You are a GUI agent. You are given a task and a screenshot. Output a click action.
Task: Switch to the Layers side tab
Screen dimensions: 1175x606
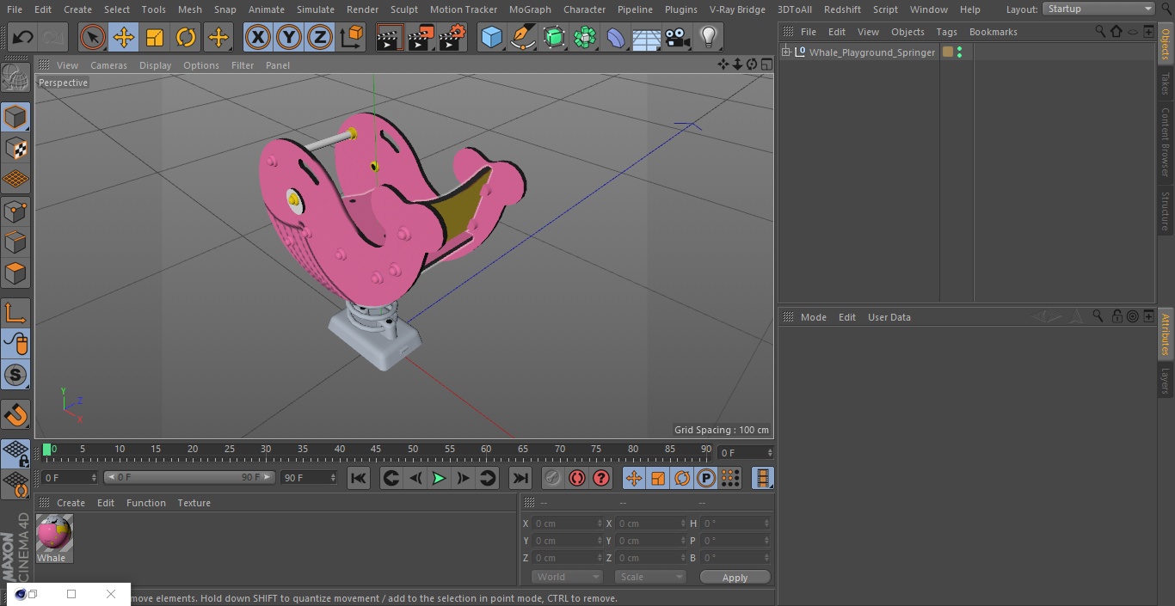(x=1166, y=381)
